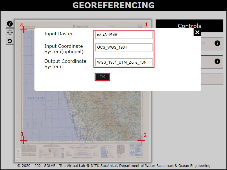Viewport: 227px width, 170px height.
Task: Click the GEOREFERENCING title heading
Action: (114, 5)
